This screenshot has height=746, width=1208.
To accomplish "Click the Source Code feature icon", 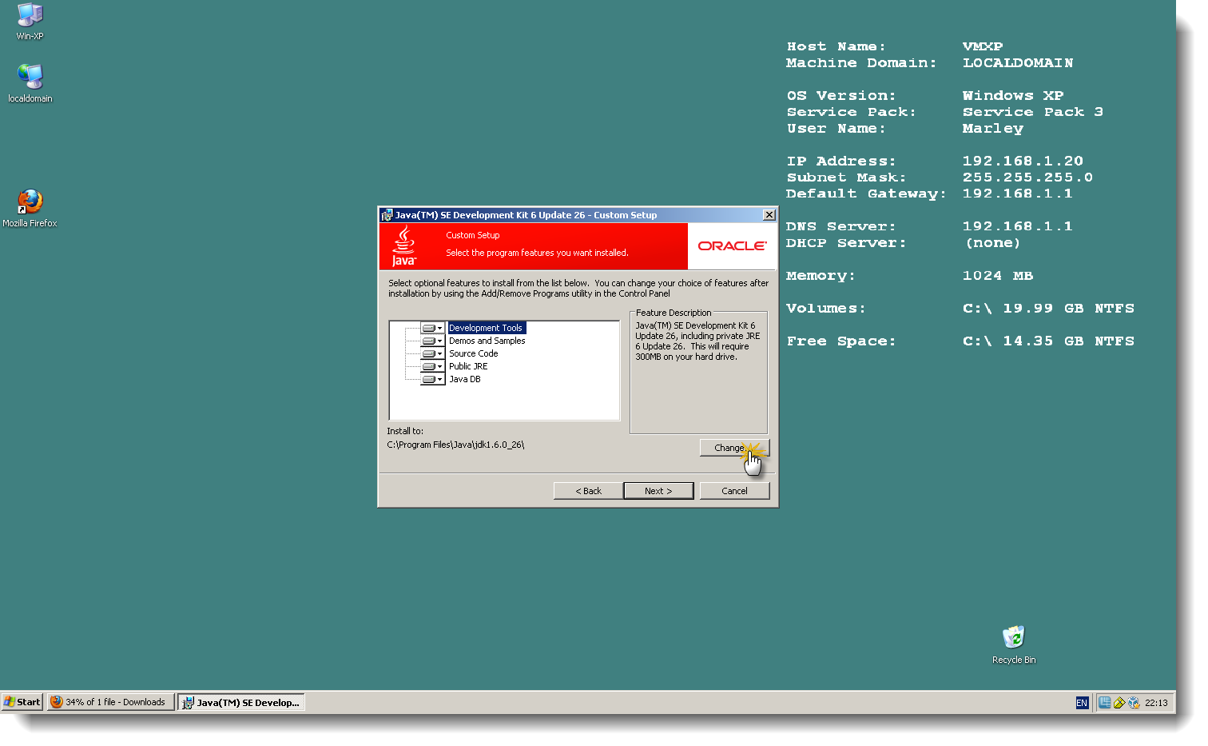I will (429, 353).
